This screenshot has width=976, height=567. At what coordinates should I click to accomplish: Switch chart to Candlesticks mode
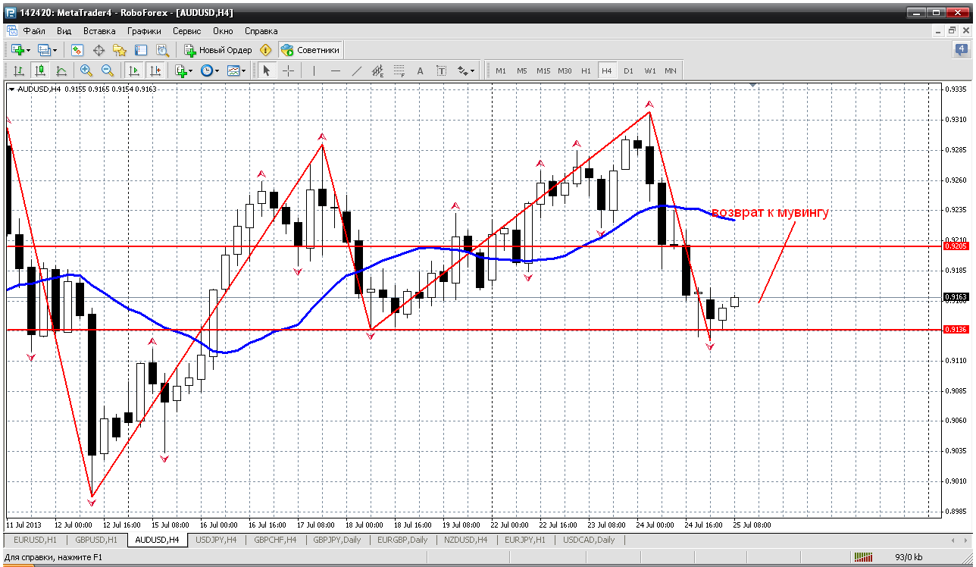40,70
